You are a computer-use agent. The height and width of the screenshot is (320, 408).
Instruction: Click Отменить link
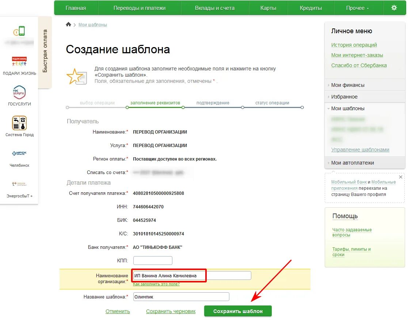click(x=118, y=311)
